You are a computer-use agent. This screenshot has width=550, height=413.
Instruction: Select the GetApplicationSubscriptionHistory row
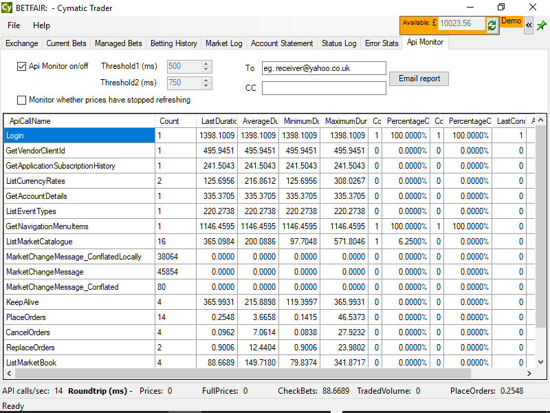point(269,166)
